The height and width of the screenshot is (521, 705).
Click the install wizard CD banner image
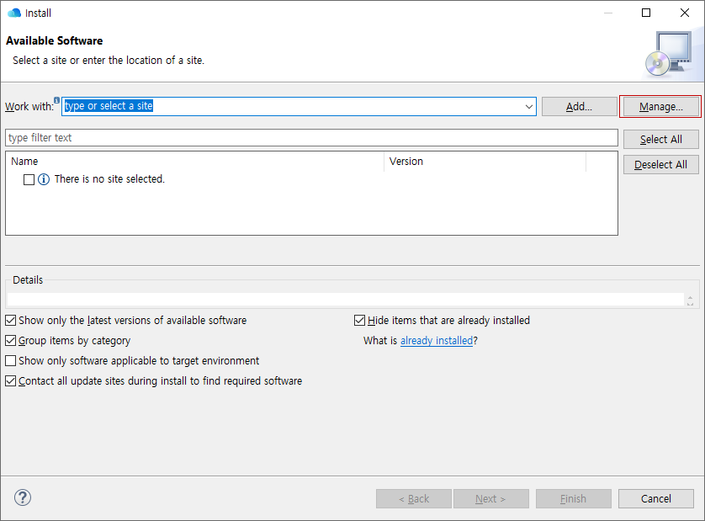(669, 53)
